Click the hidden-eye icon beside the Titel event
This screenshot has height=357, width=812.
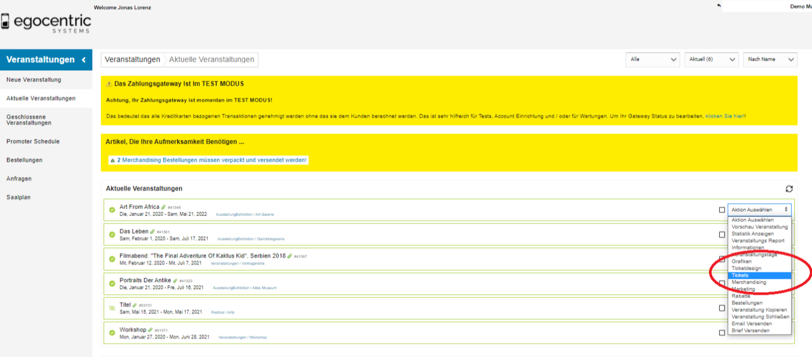click(x=112, y=308)
